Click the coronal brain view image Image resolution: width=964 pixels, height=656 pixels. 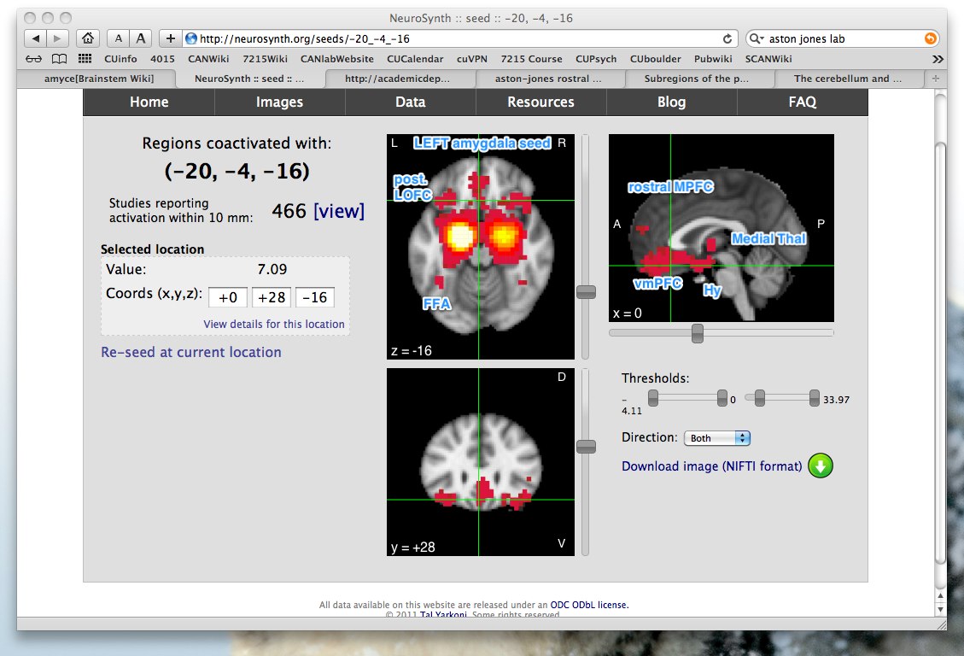[x=481, y=462]
